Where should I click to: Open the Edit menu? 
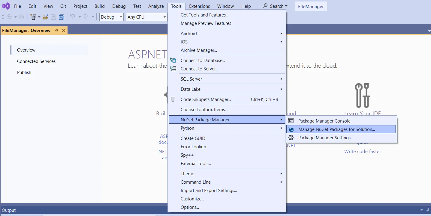click(x=32, y=6)
